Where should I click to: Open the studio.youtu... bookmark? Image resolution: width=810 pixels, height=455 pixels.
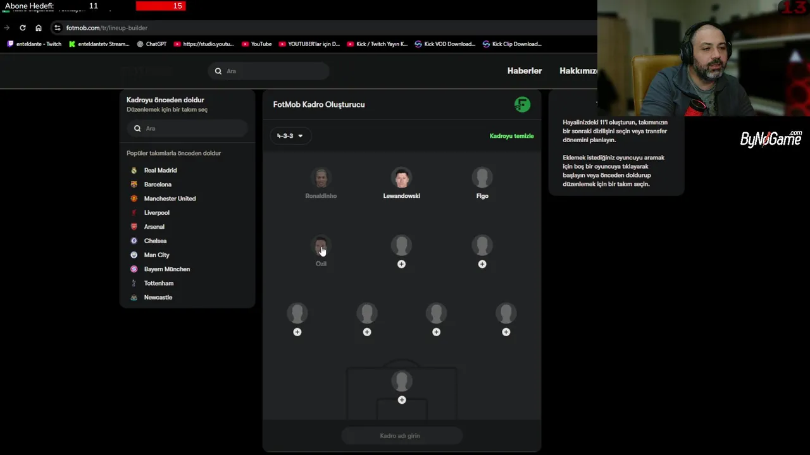click(204, 44)
